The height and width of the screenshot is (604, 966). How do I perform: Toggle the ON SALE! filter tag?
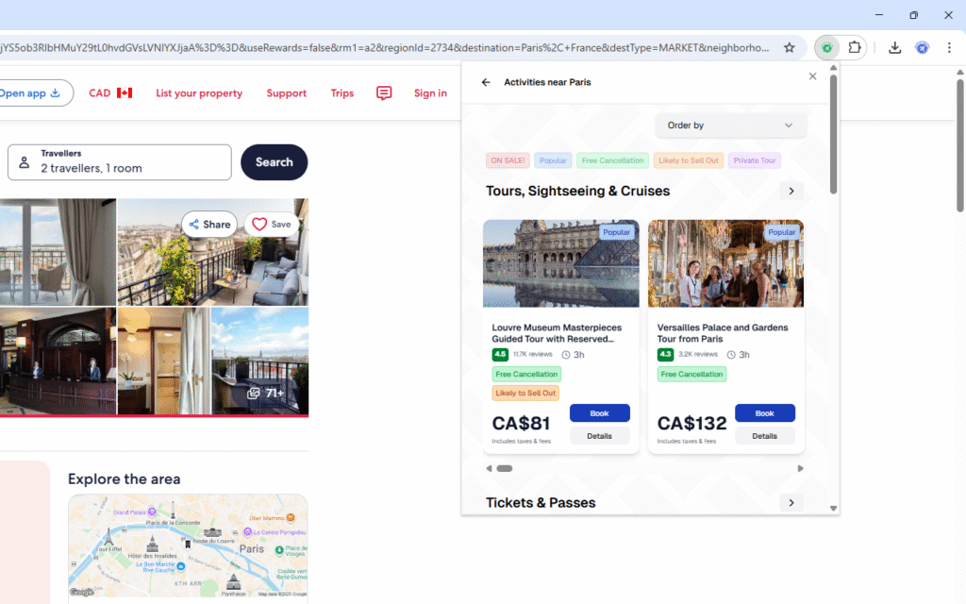point(508,160)
